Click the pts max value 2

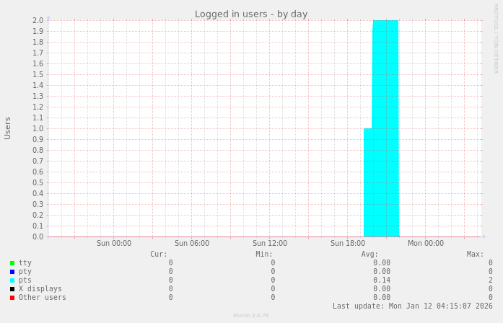pyautogui.click(x=491, y=280)
